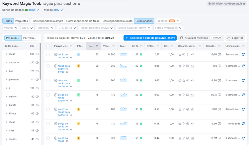Open trend chart for 'ração para cachorro preço'
The height and width of the screenshot is (145, 249).
click(x=123, y=66)
